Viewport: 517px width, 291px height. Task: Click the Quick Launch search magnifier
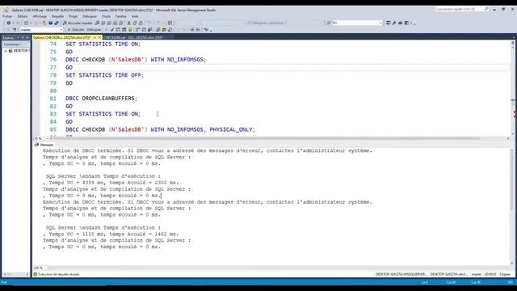[x=486, y=9]
